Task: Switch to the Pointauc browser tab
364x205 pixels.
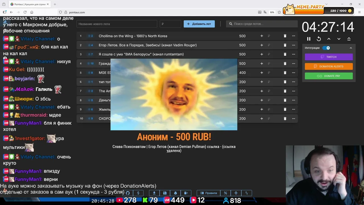Action: click(x=30, y=4)
